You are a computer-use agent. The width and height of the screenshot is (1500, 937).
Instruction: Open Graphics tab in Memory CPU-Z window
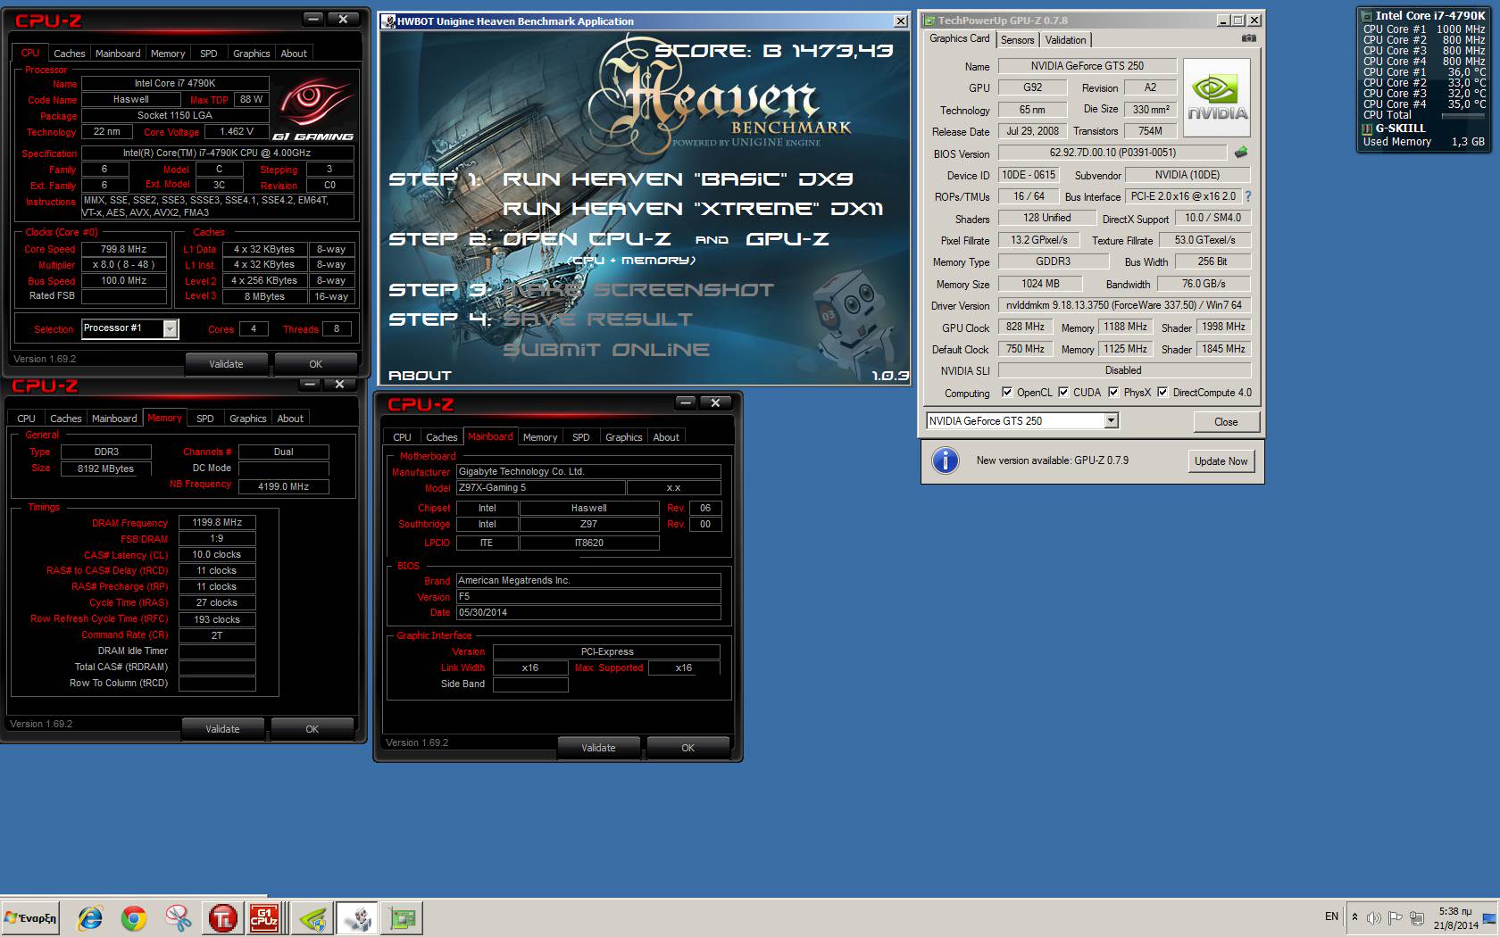coord(247,419)
